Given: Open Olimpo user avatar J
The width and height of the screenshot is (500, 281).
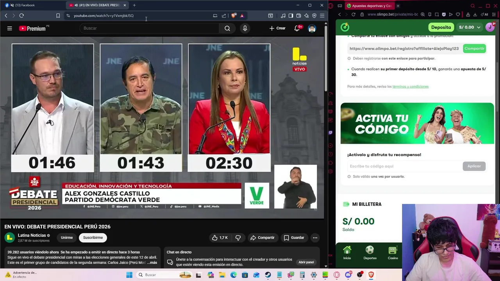Looking at the screenshot, I should (490, 27).
